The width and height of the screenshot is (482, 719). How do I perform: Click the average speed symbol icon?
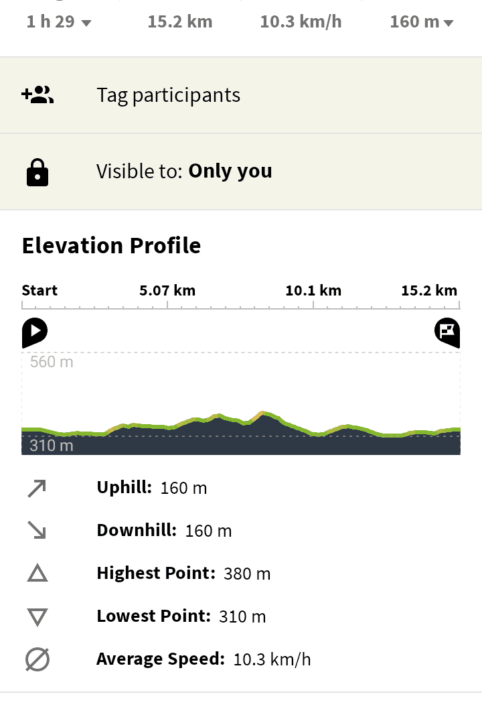tap(37, 659)
